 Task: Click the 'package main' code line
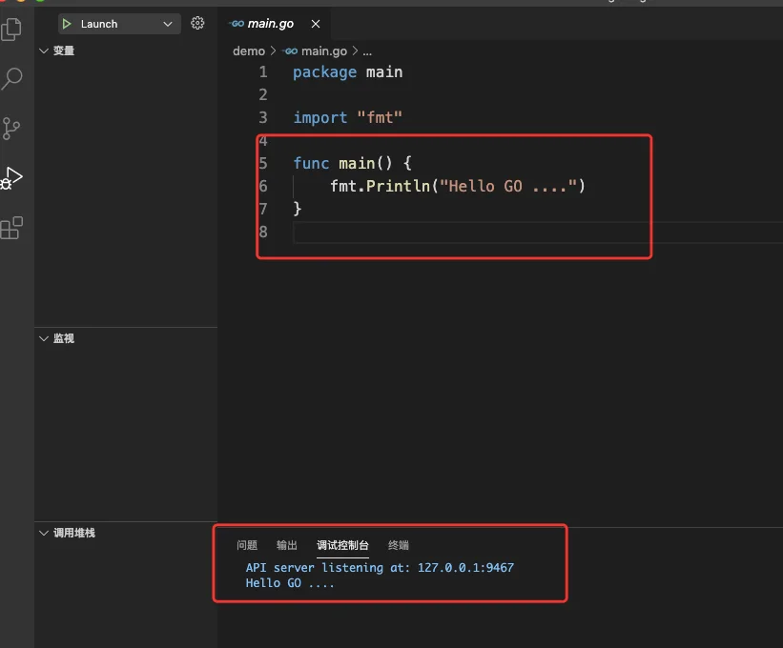pyautogui.click(x=347, y=72)
